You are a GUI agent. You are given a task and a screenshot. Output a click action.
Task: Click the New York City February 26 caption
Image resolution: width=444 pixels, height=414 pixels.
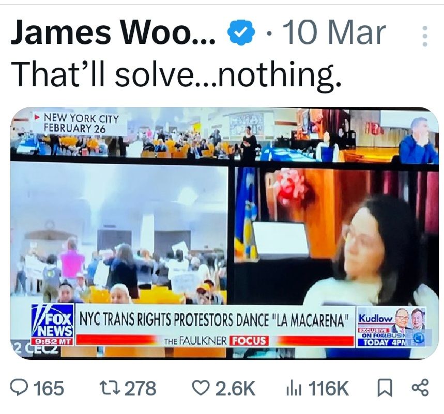(x=81, y=123)
